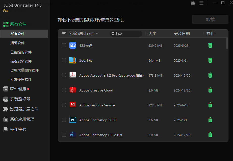Click the green 所有软件 grid icon

click(6, 24)
